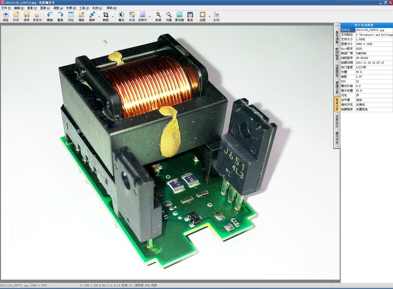Image resolution: width=393 pixels, height=289 pixels.
Task: Click the 曝光 (Exposure) icon
Action: (121, 17)
